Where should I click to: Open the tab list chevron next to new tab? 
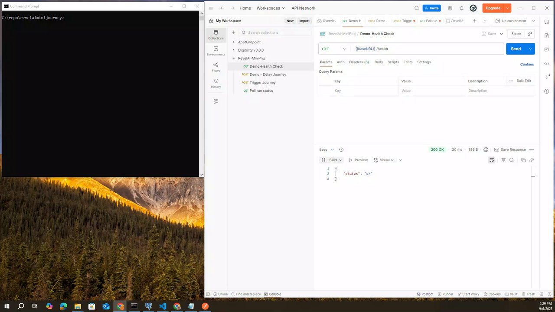click(485, 21)
